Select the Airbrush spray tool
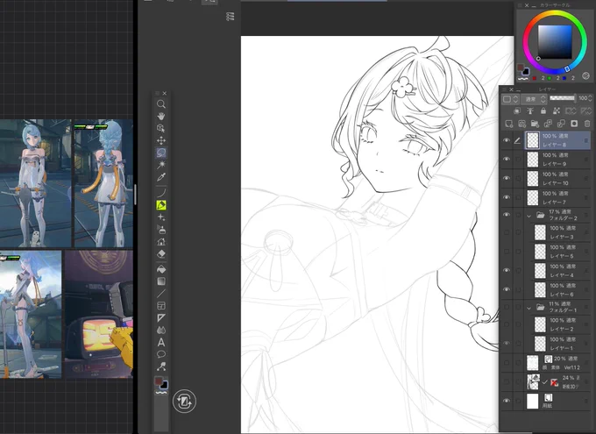This screenshot has height=434, width=596. [161, 230]
